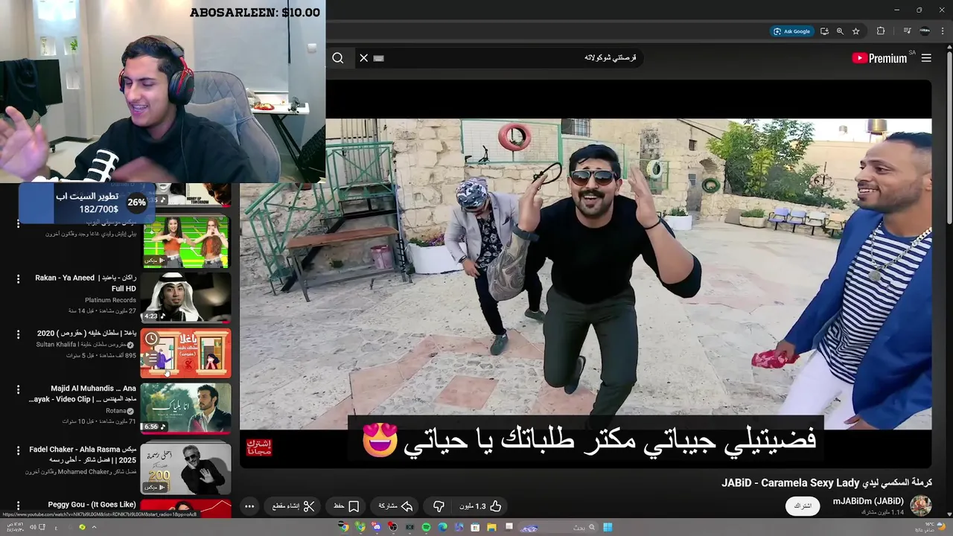This screenshot has width=953, height=536.
Task: Click the Save (حفظ) button
Action: [347, 506]
